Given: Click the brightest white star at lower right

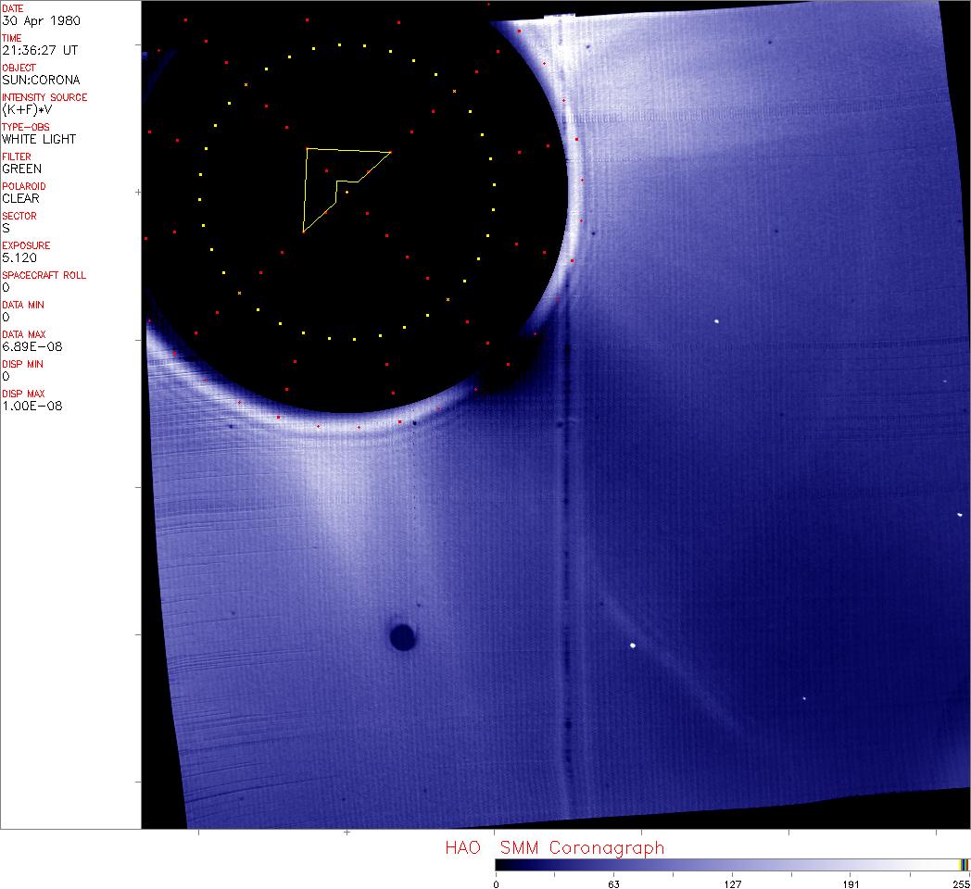Looking at the screenshot, I should pos(633,645).
